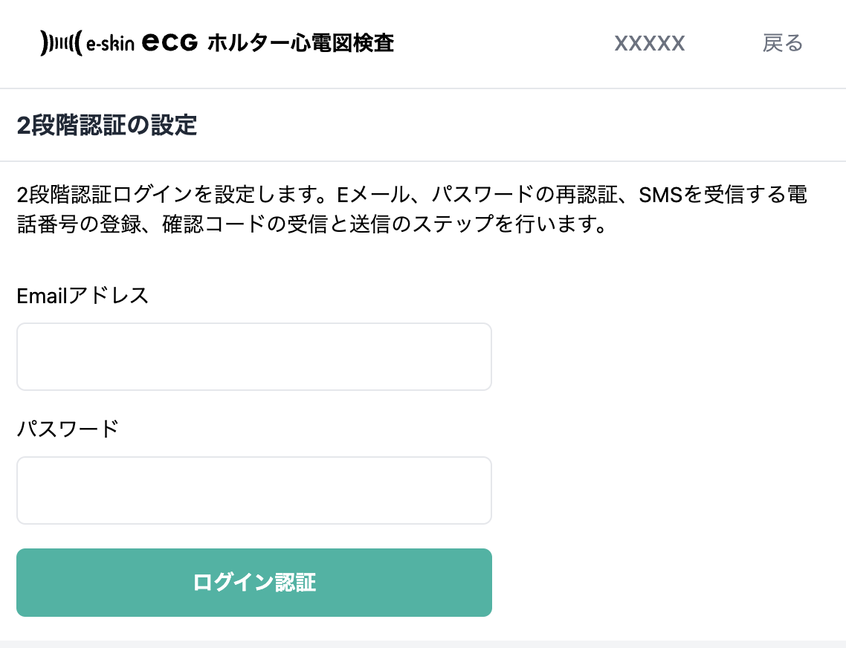This screenshot has height=648, width=846.
Task: Click the ホルター心電図検査 header title
Action: pos(300,44)
